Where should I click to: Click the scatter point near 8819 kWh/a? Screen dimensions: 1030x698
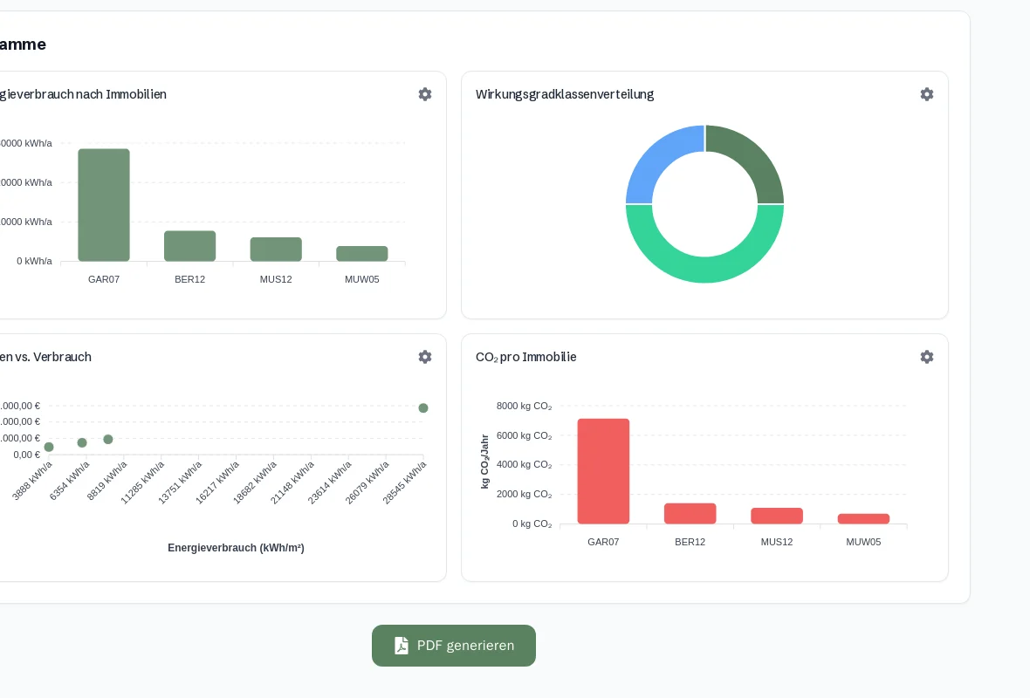pyautogui.click(x=108, y=439)
